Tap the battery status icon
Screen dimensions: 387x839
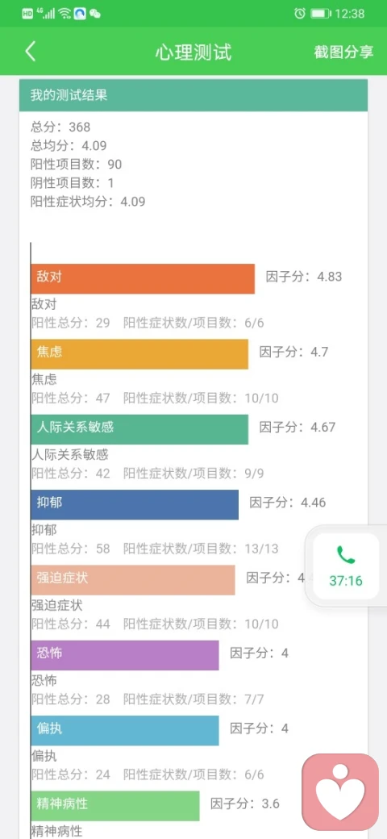[321, 14]
